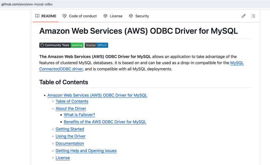Open the README outline list icon

pos(253,16)
